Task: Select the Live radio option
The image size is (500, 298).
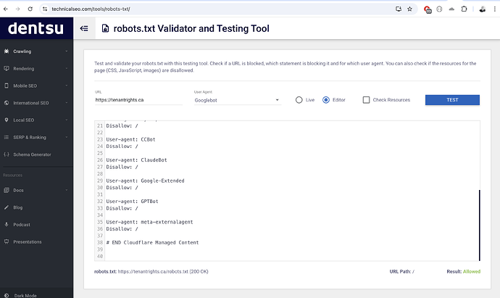Action: click(299, 100)
